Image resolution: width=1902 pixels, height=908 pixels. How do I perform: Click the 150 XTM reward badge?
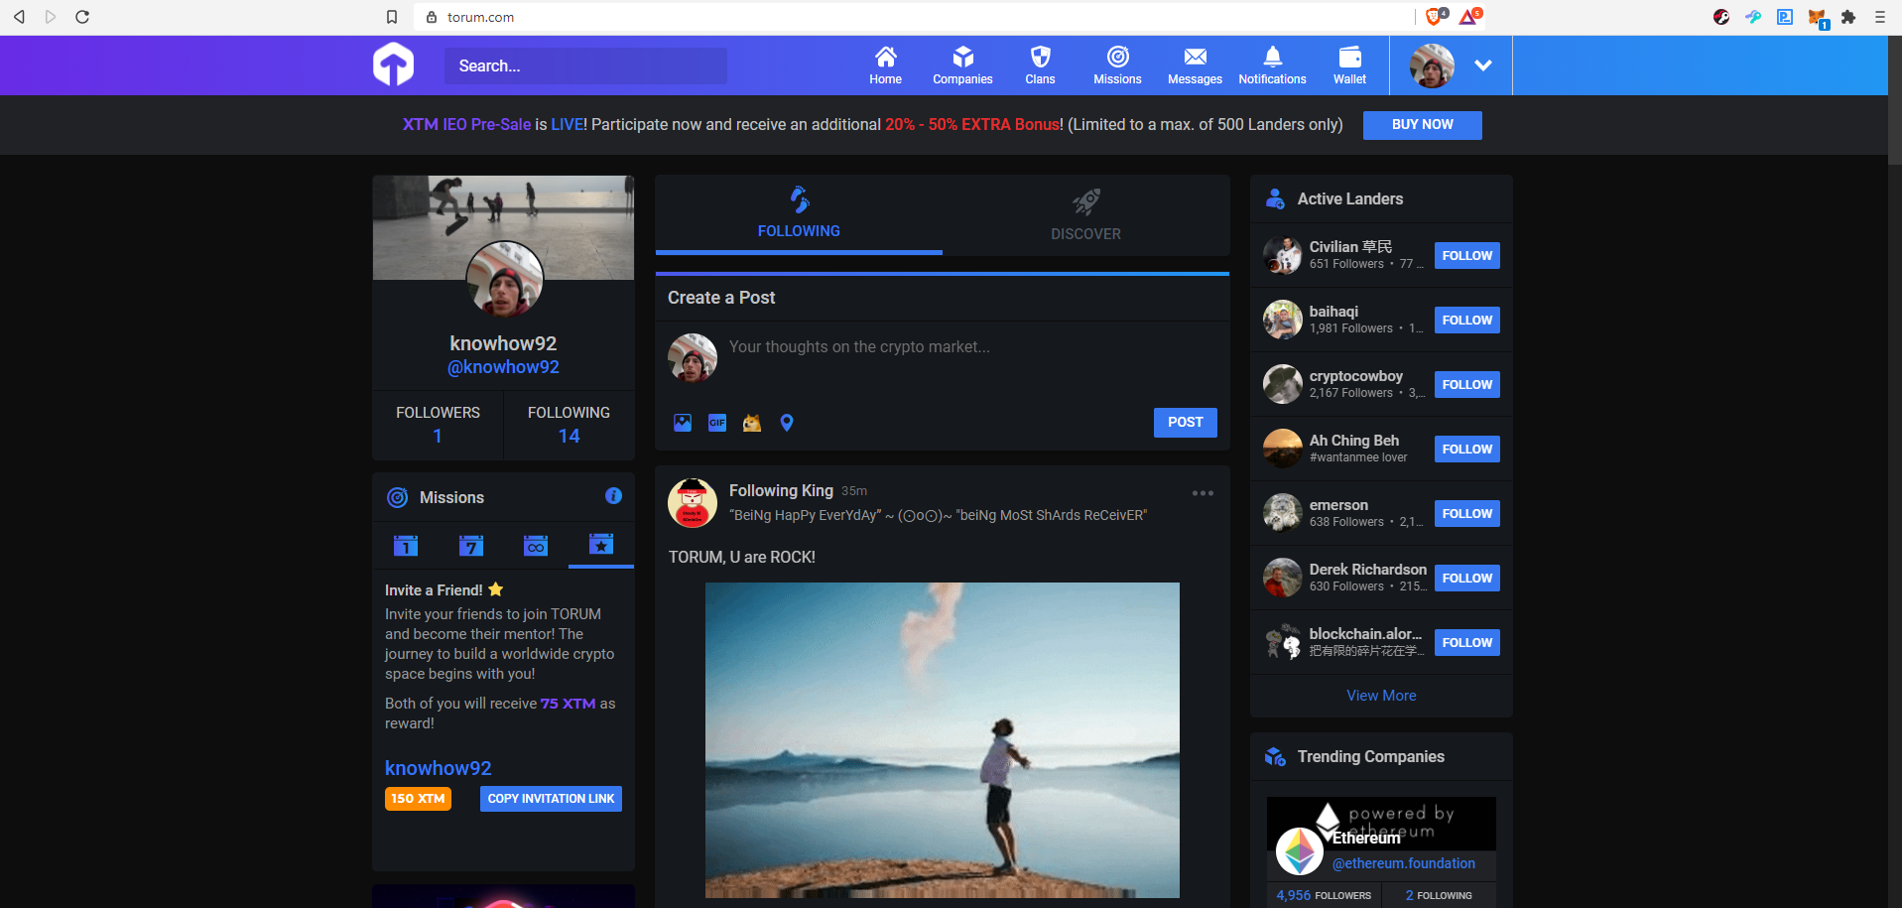418,799
